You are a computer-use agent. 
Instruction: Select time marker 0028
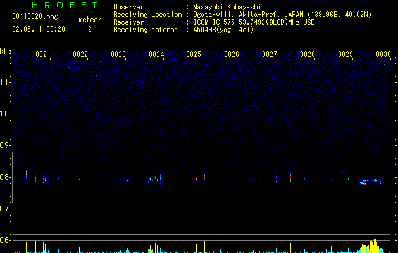pyautogui.click(x=308, y=54)
